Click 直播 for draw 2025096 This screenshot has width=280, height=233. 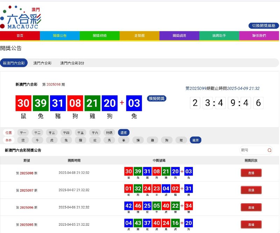point(251,207)
